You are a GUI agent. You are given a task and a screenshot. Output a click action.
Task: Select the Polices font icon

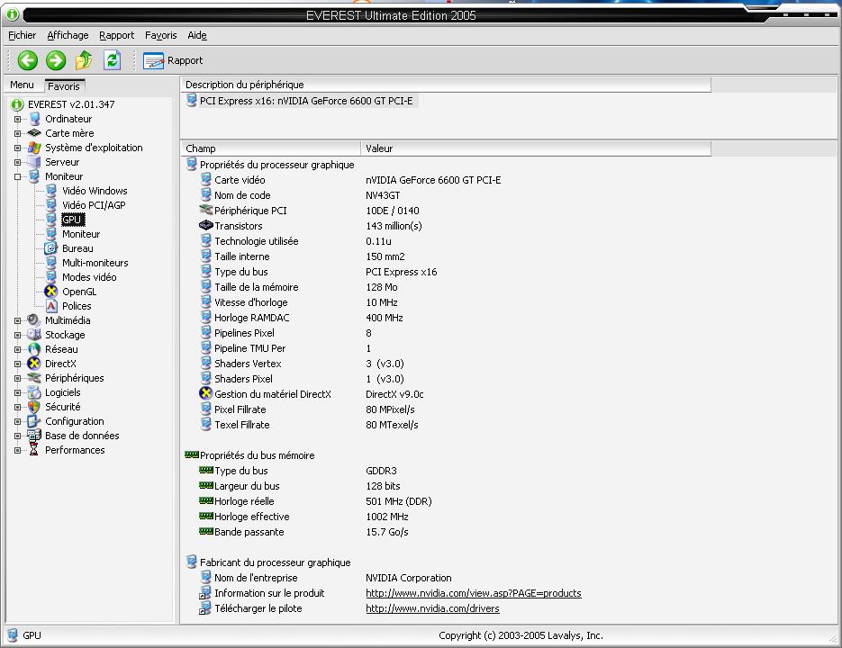click(51, 306)
